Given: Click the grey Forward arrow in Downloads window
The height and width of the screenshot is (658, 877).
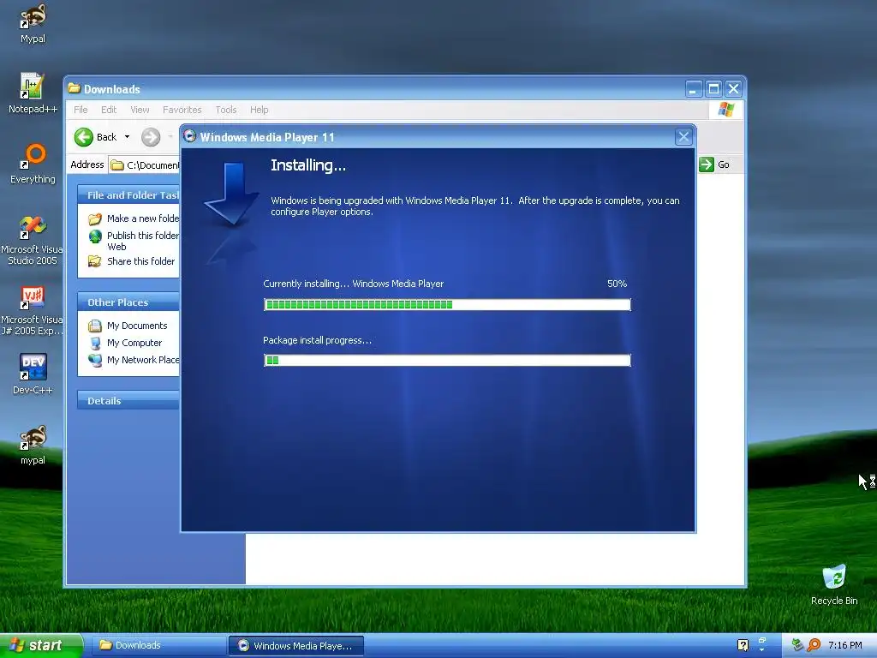Looking at the screenshot, I should (x=151, y=137).
